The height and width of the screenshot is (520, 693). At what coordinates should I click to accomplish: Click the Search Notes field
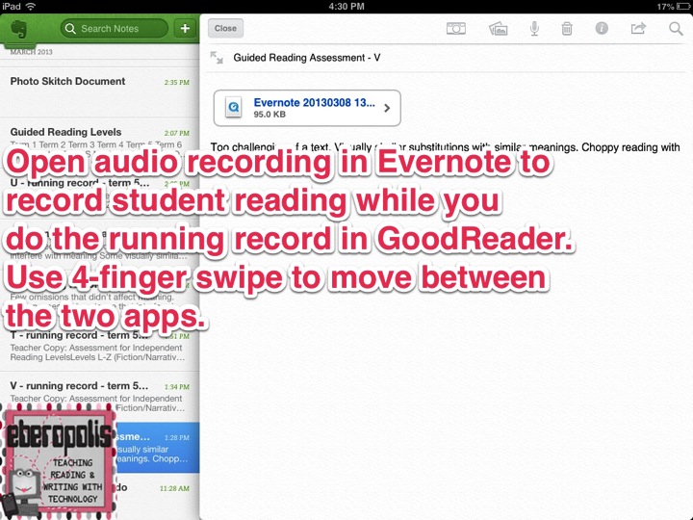(115, 28)
